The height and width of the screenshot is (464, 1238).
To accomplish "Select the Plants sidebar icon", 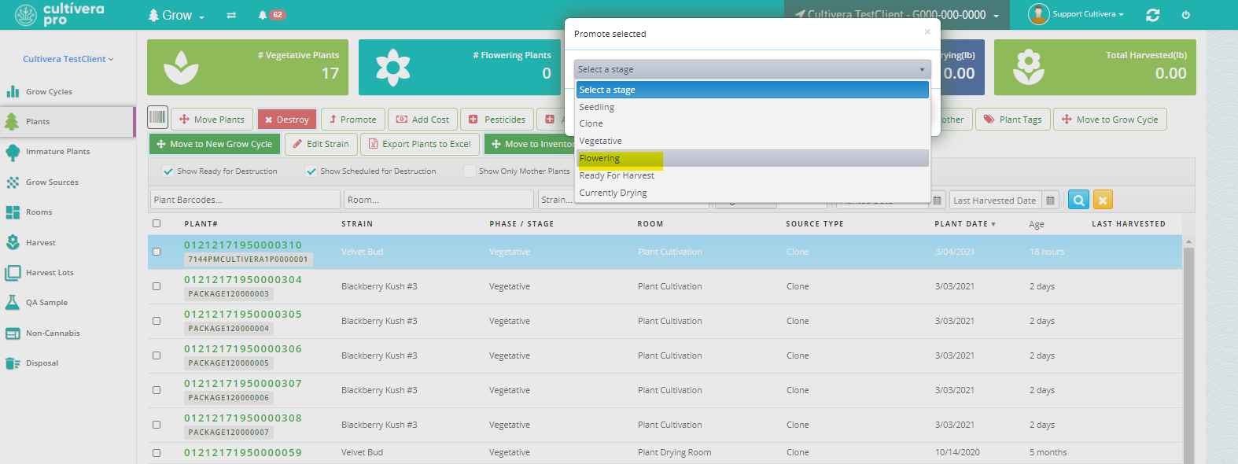I will coord(12,122).
